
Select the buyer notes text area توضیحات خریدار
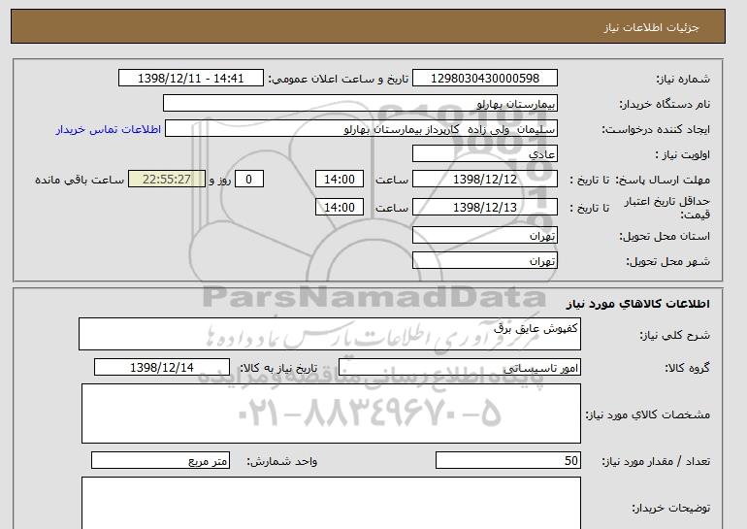(331, 503)
